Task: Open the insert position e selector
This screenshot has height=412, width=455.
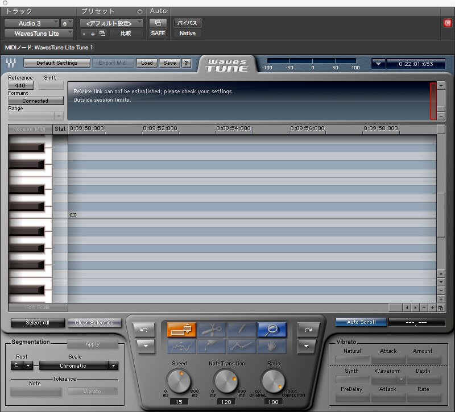Action: (67, 23)
